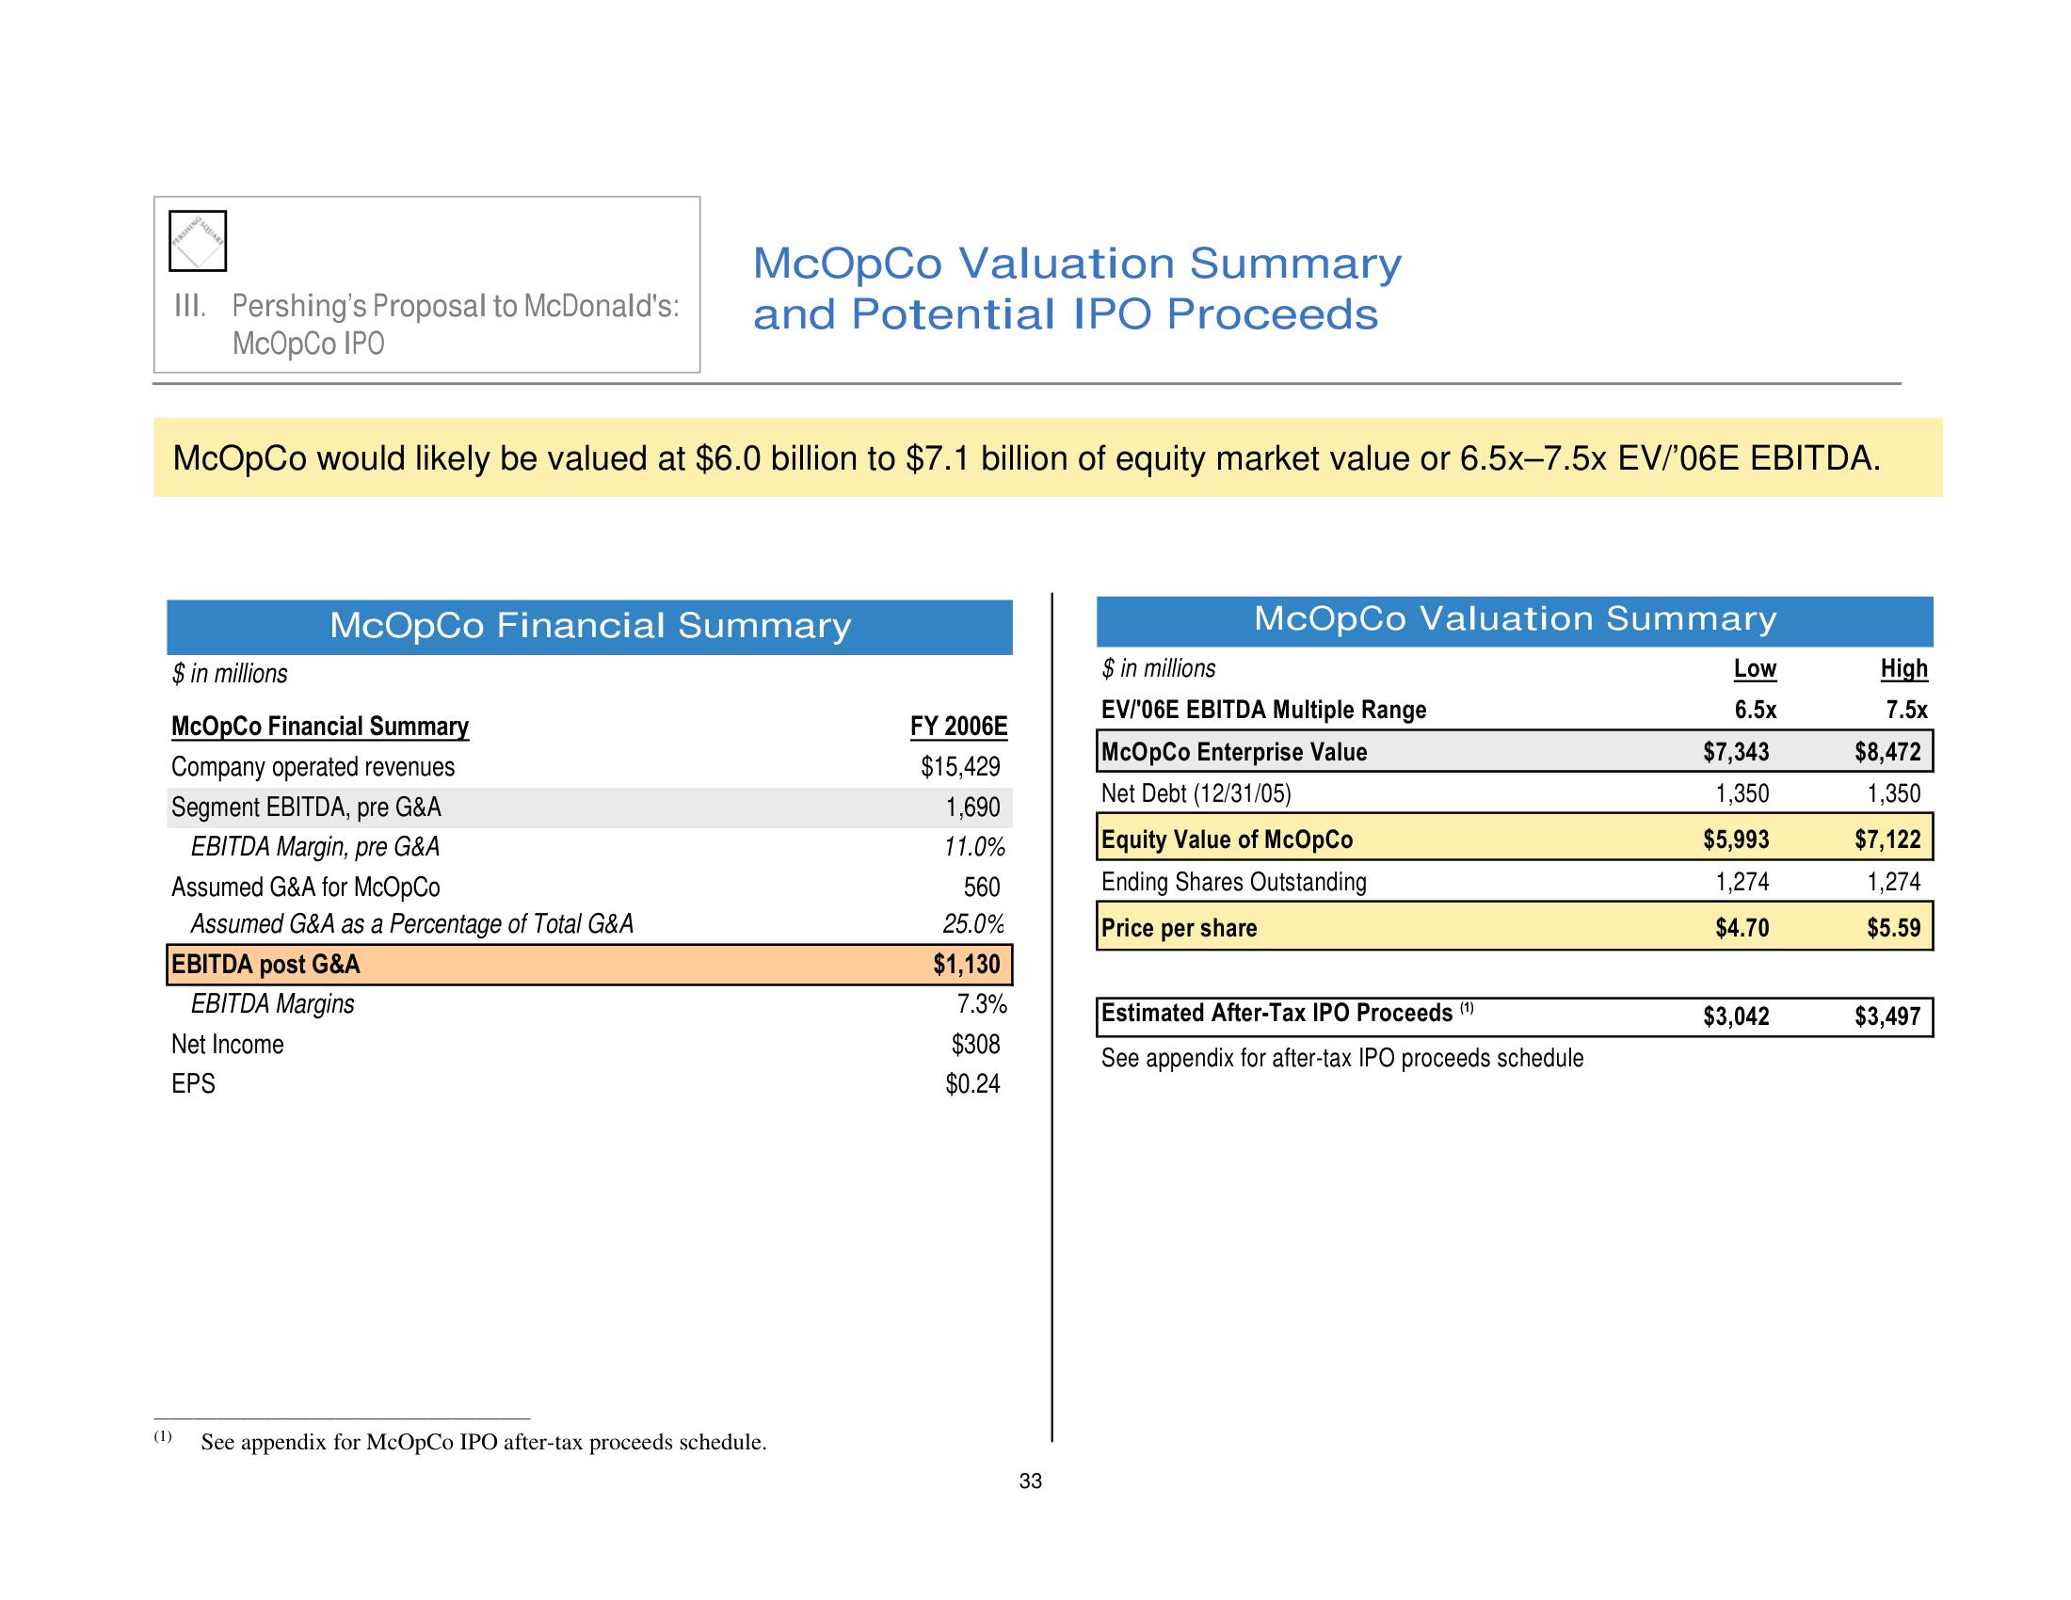2071x1600 pixels.
Task: Click section label 'Pershing's Proposal to McDonald's:'
Action: click(456, 306)
